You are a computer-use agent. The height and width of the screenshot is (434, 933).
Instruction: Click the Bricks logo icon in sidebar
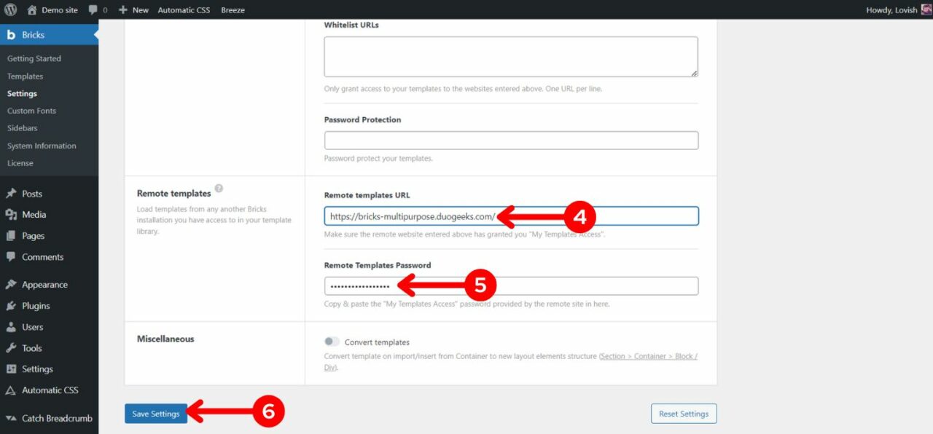coord(11,33)
